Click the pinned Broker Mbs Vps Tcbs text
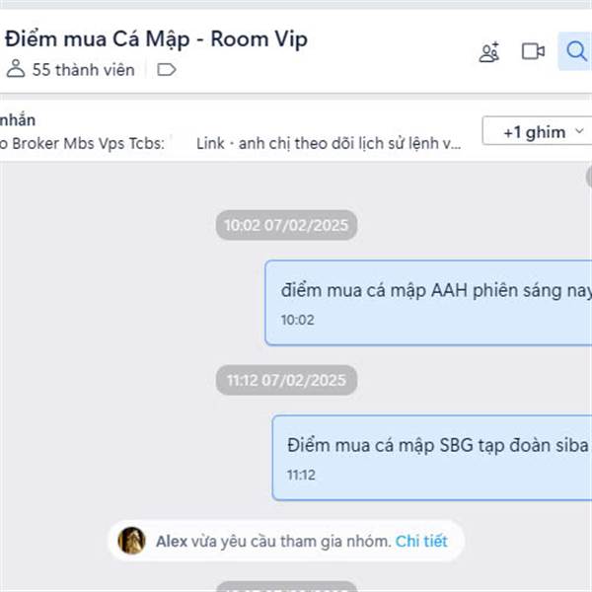Image resolution: width=592 pixels, height=592 pixels. click(x=82, y=143)
